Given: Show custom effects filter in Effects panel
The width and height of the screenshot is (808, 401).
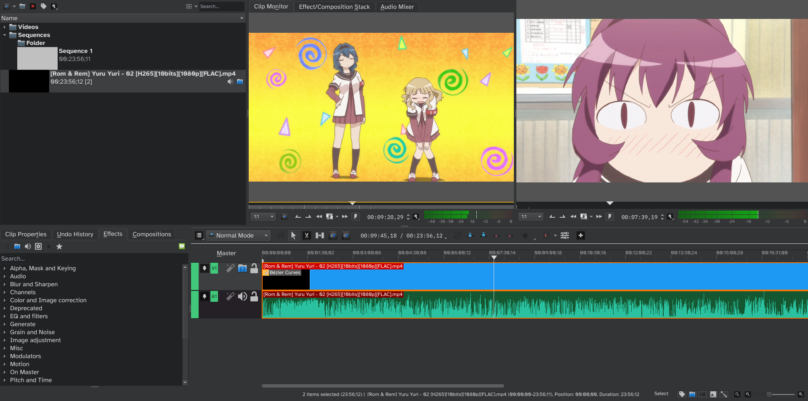Looking at the screenshot, I should 38,246.
